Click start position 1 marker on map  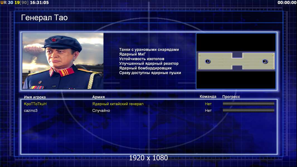(208, 62)
